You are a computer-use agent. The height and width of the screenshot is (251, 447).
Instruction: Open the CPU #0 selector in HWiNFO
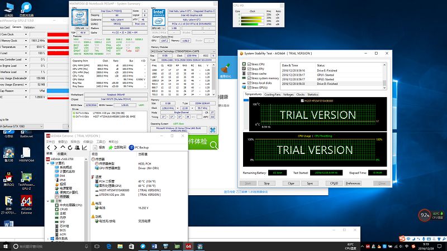click(x=80, y=28)
